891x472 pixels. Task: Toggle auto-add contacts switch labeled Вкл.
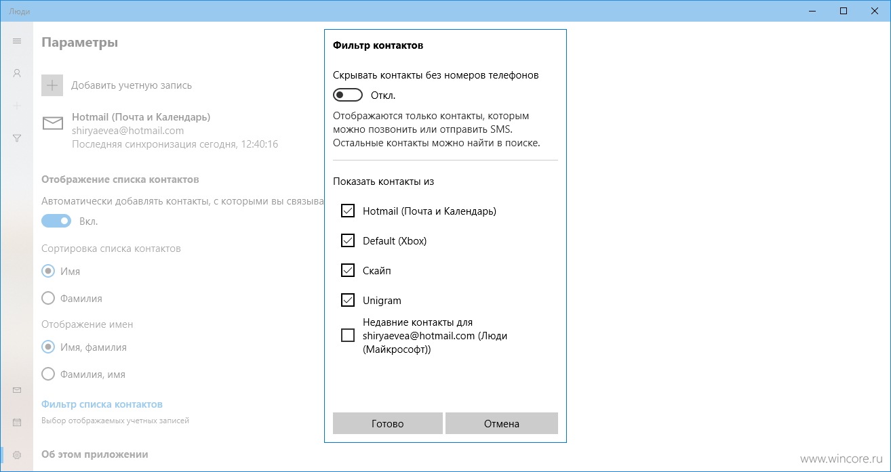(56, 221)
